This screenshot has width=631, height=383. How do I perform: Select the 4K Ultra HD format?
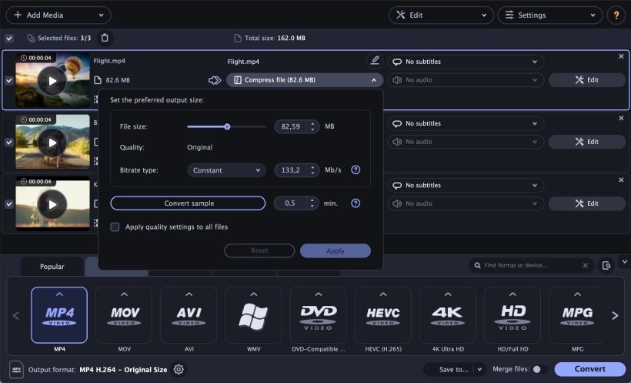pyautogui.click(x=448, y=315)
